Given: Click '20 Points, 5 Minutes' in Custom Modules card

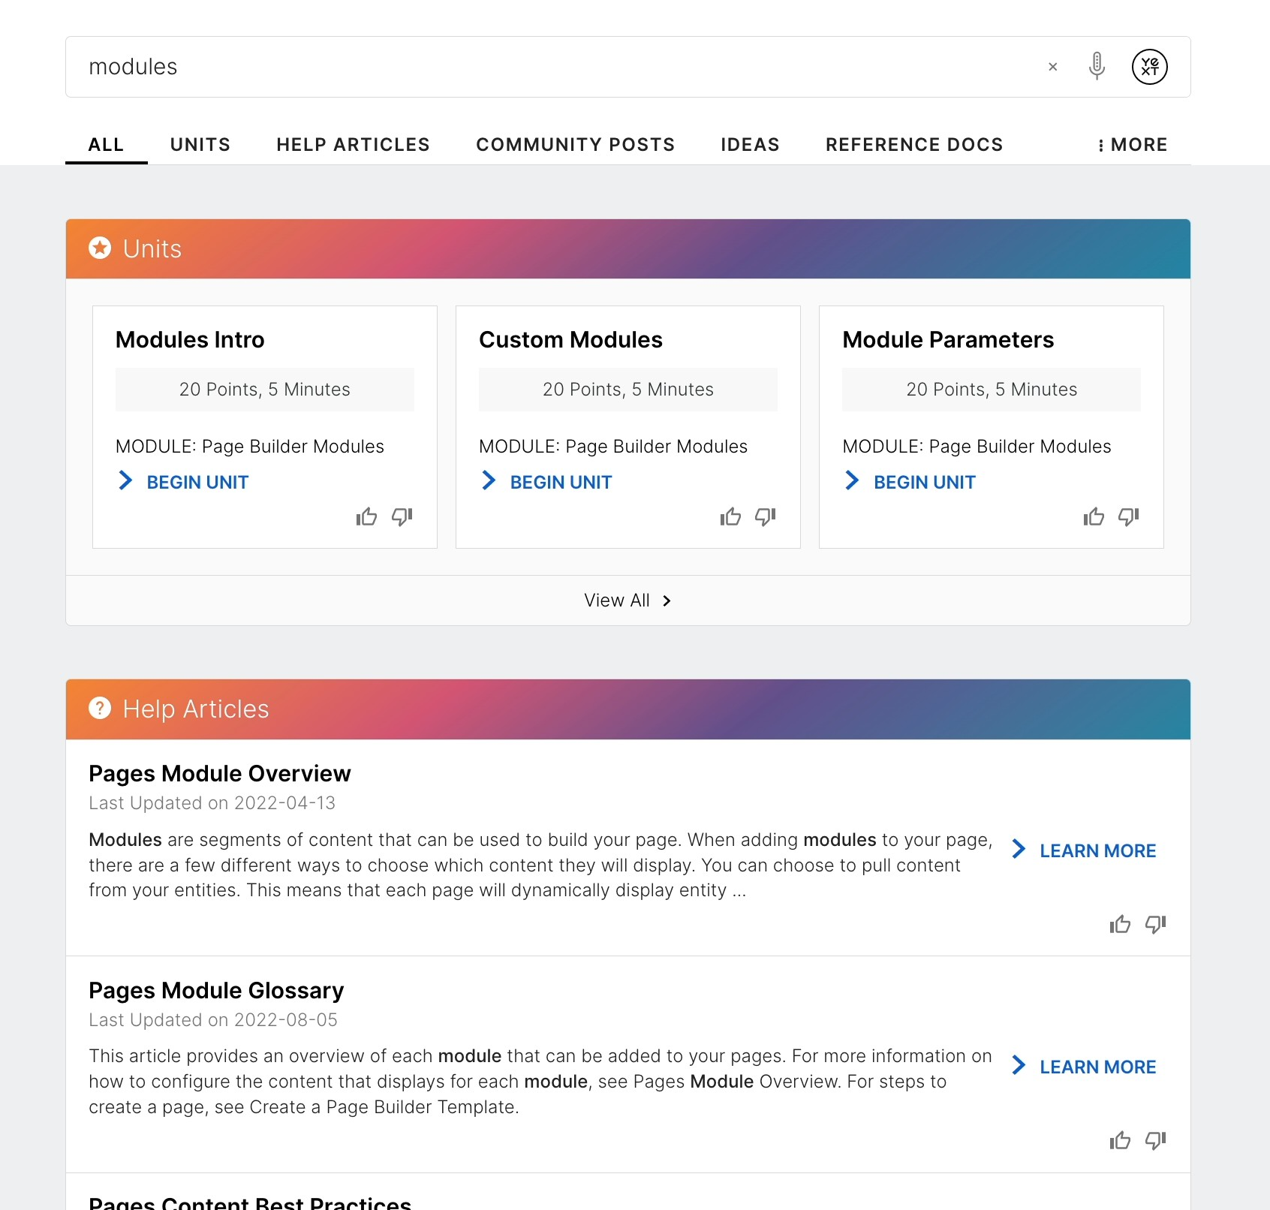Looking at the screenshot, I should point(628,389).
